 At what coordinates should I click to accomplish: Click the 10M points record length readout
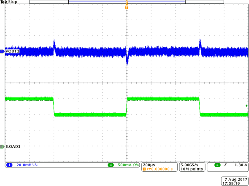[192, 169]
